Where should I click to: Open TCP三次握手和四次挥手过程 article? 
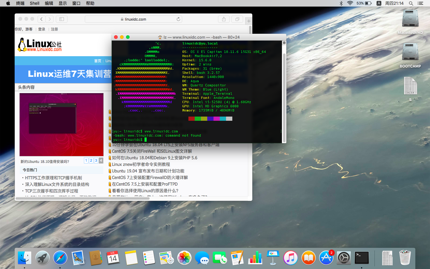[51, 191]
